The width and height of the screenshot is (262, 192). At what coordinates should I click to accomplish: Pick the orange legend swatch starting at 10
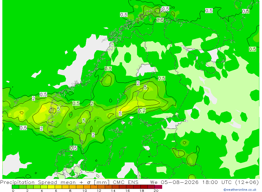point(87,187)
